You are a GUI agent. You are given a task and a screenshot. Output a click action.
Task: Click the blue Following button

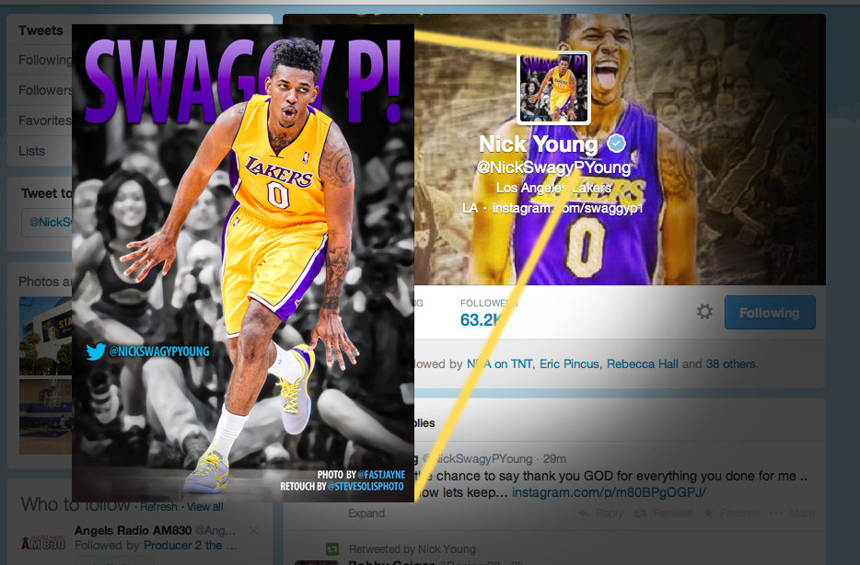point(770,313)
